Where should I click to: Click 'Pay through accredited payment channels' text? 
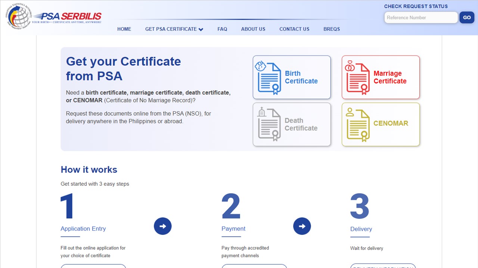(245, 252)
